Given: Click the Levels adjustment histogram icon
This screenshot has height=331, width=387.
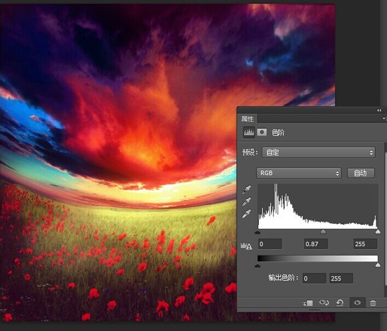Looking at the screenshot, I should tap(249, 133).
